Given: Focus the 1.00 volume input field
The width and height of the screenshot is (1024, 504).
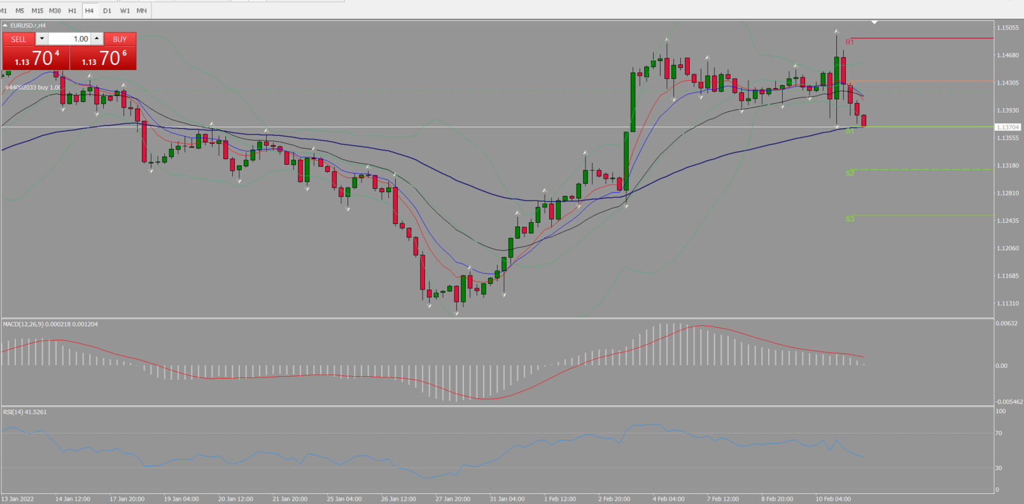Looking at the screenshot, I should coord(69,39).
